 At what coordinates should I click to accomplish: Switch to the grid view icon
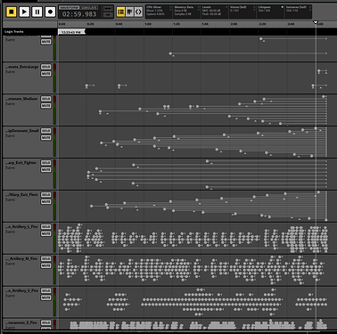click(129, 12)
